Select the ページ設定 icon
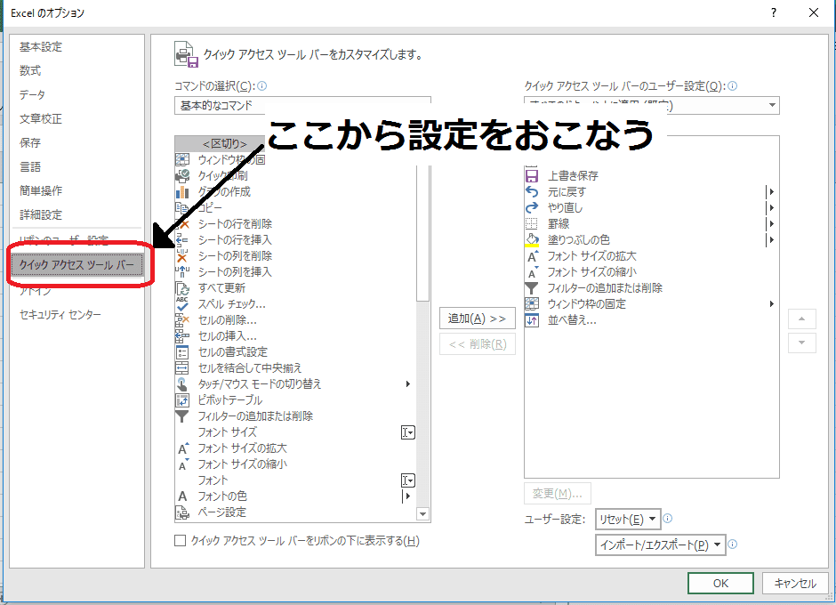The width and height of the screenshot is (836, 605). 182,512
